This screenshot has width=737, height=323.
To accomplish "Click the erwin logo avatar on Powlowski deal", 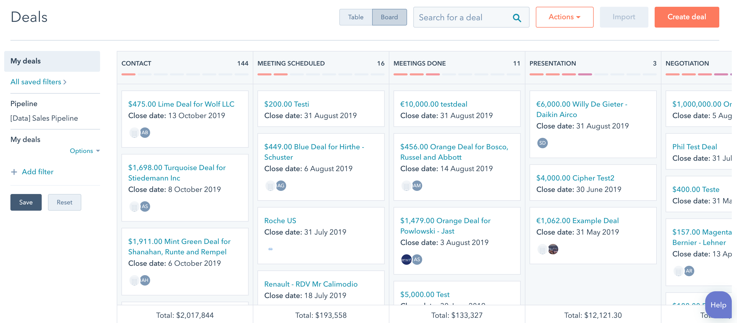I will click(x=406, y=260).
